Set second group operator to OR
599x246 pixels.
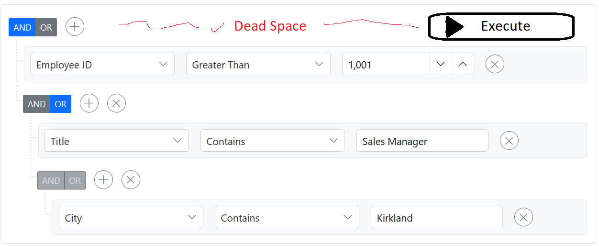61,104
